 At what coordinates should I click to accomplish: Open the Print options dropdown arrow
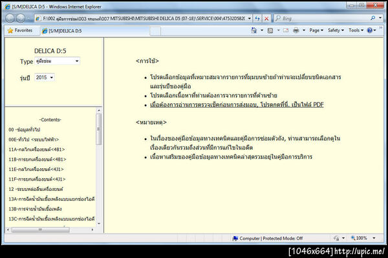coord(304,30)
